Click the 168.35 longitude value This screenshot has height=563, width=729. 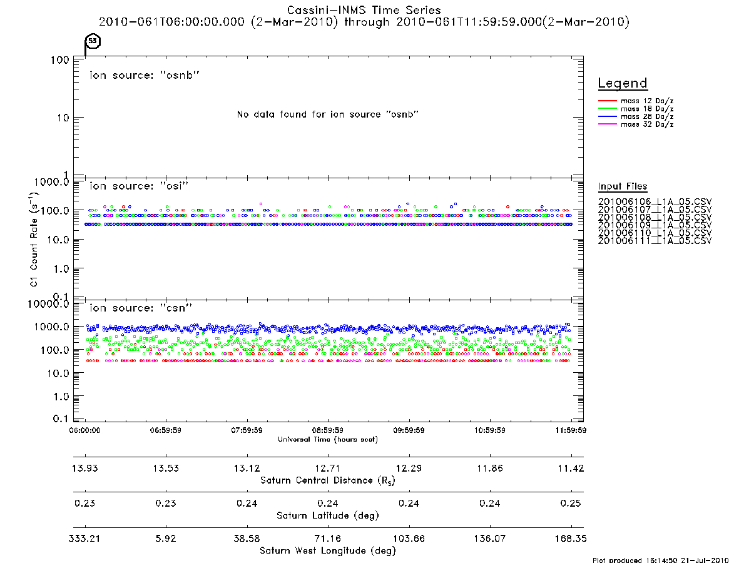[571, 539]
